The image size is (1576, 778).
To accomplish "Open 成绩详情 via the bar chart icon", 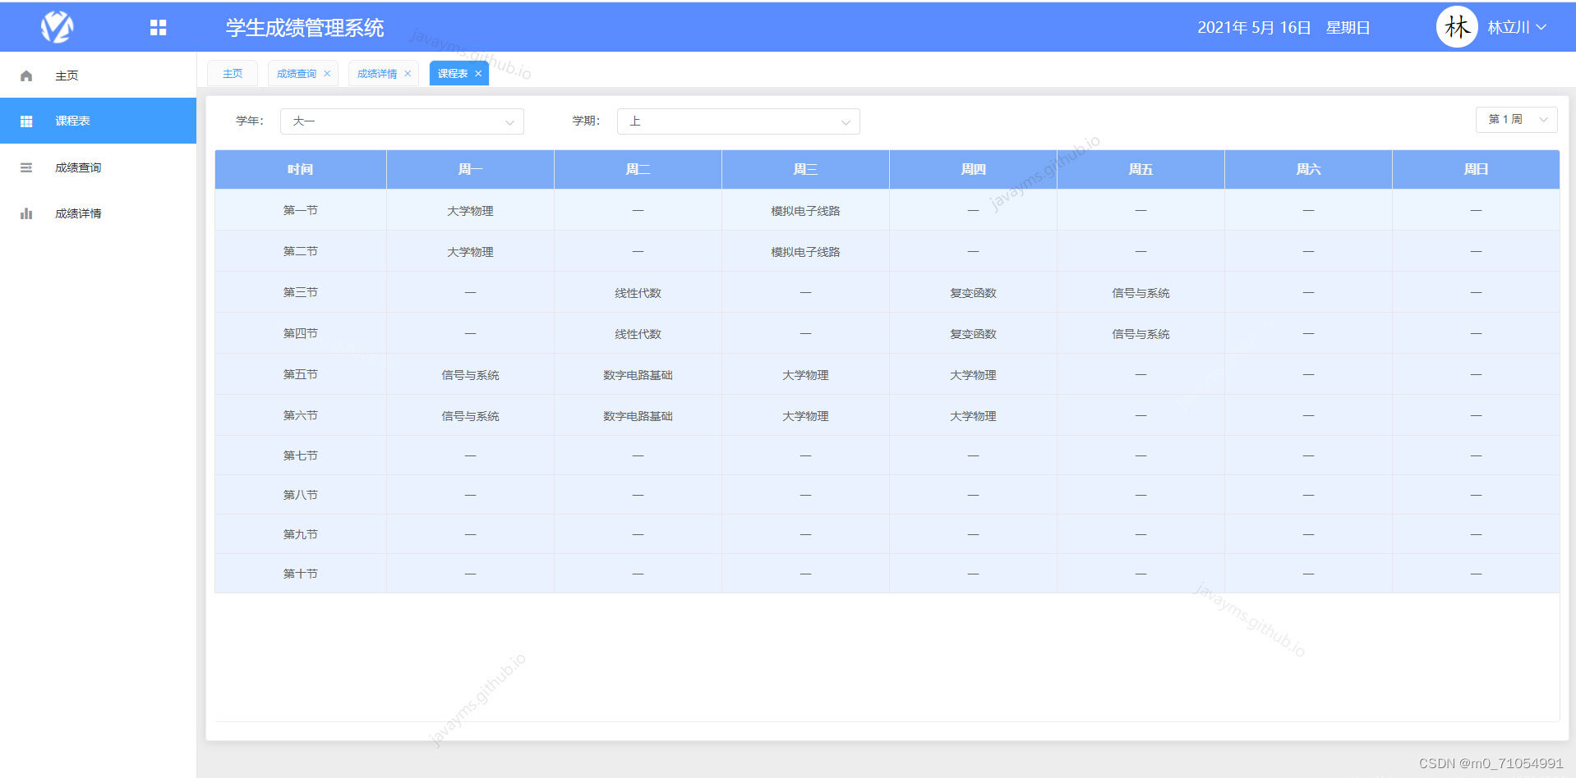I will click(x=26, y=213).
